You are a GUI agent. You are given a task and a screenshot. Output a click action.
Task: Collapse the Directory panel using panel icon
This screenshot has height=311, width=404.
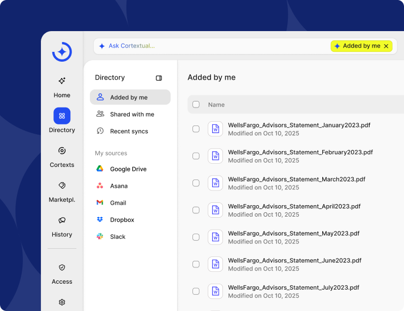(159, 78)
